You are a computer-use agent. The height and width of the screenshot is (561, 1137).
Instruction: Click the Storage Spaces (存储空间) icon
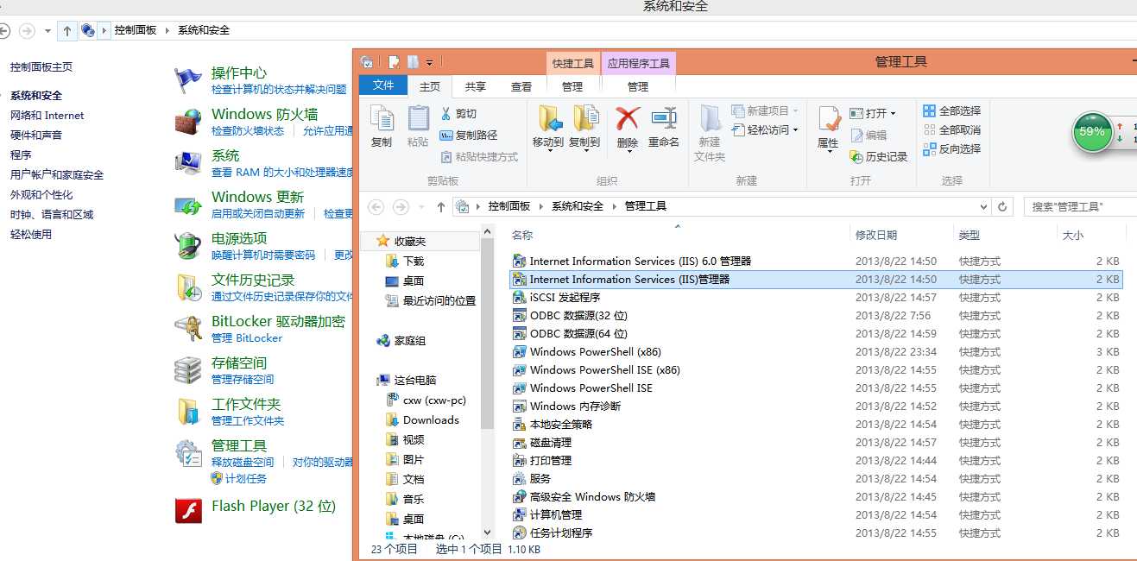point(188,370)
